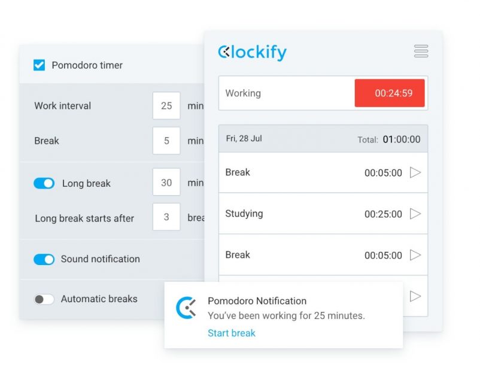Click the Long break starts after field
The image size is (480, 377).
click(x=166, y=217)
